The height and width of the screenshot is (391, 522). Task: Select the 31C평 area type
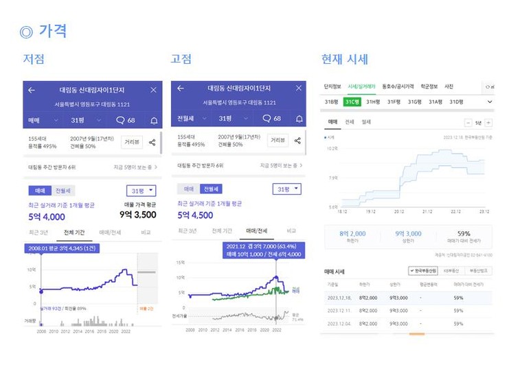pyautogui.click(x=352, y=102)
